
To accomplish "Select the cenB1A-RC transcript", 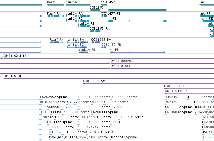I will [78, 21].
